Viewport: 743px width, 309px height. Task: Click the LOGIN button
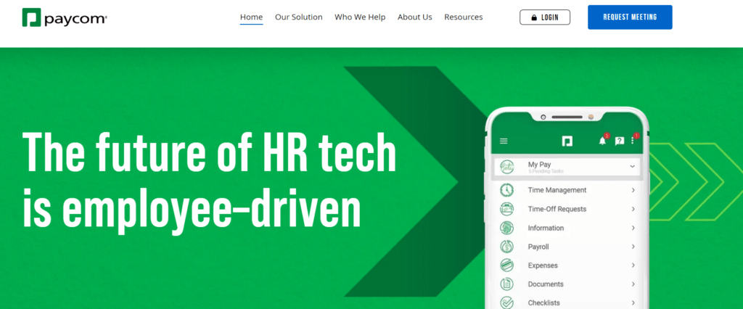coord(545,17)
